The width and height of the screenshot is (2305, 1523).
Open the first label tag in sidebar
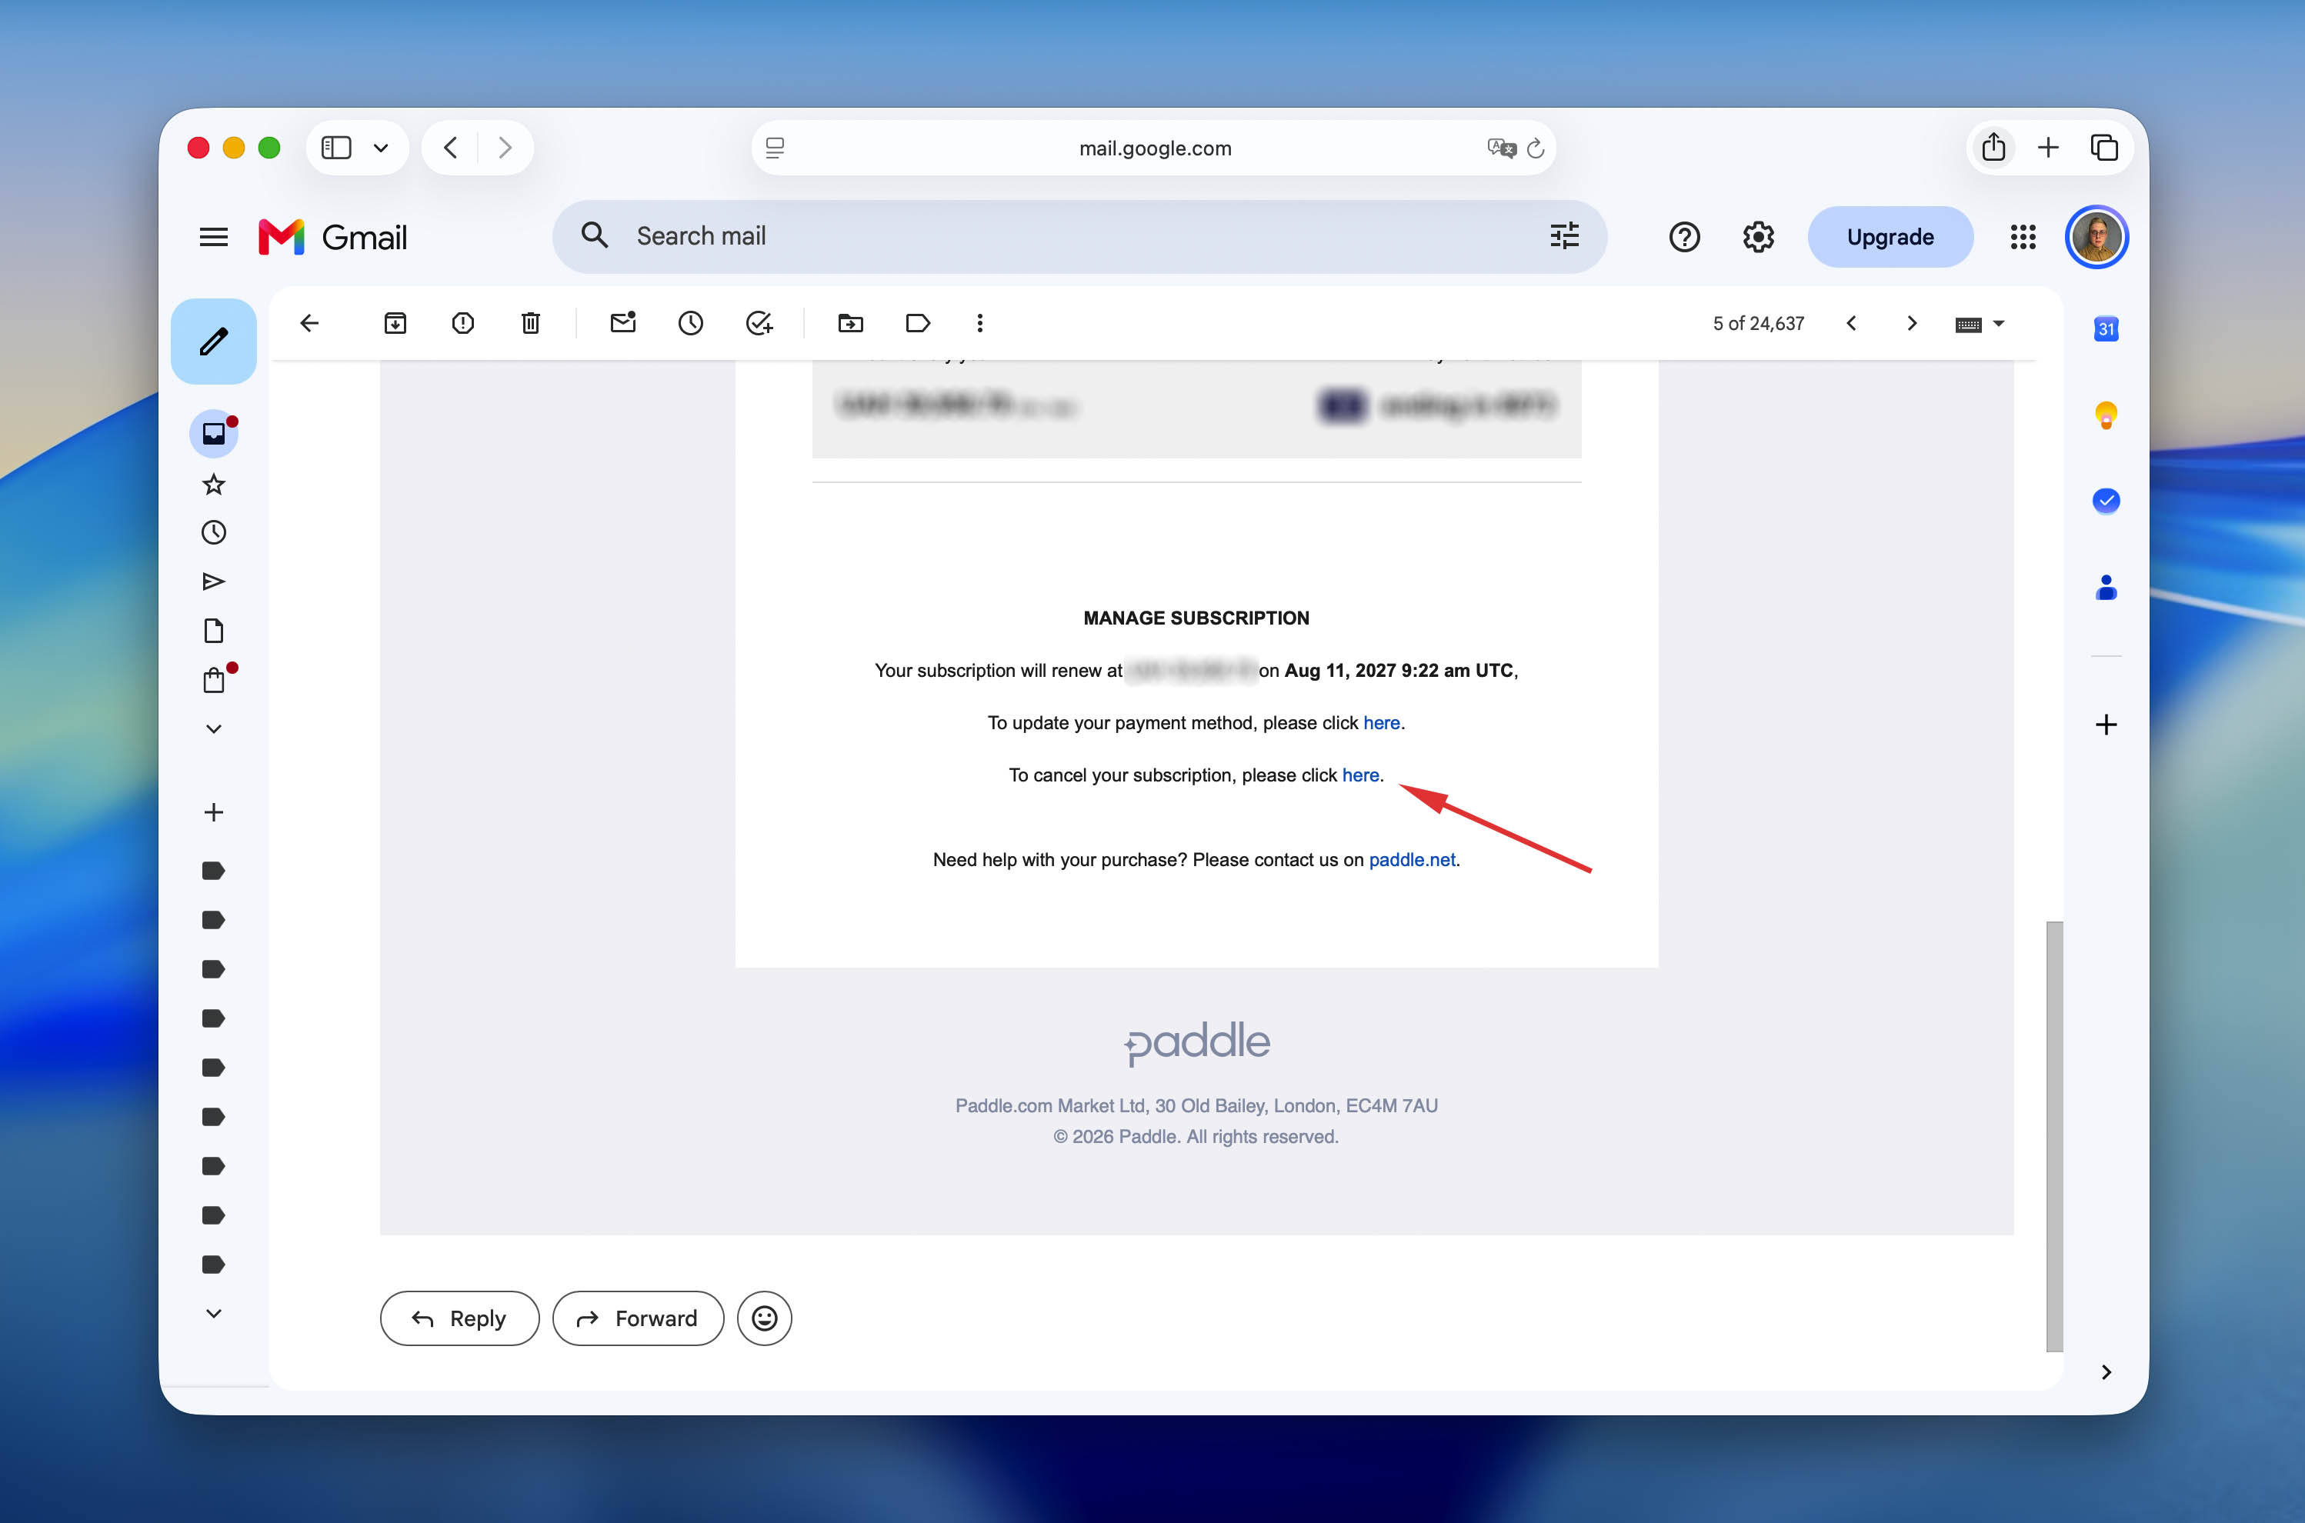click(214, 870)
